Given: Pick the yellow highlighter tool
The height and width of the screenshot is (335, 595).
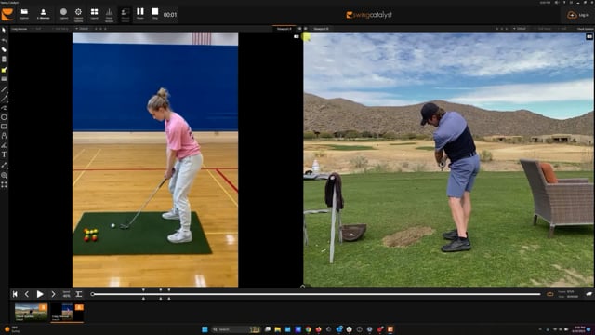Looking at the screenshot, I should (4, 70).
